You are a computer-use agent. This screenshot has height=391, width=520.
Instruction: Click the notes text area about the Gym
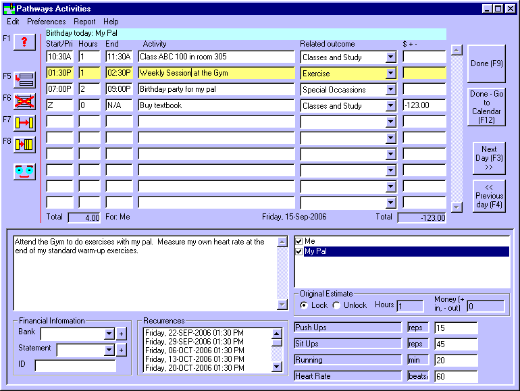tap(145, 273)
